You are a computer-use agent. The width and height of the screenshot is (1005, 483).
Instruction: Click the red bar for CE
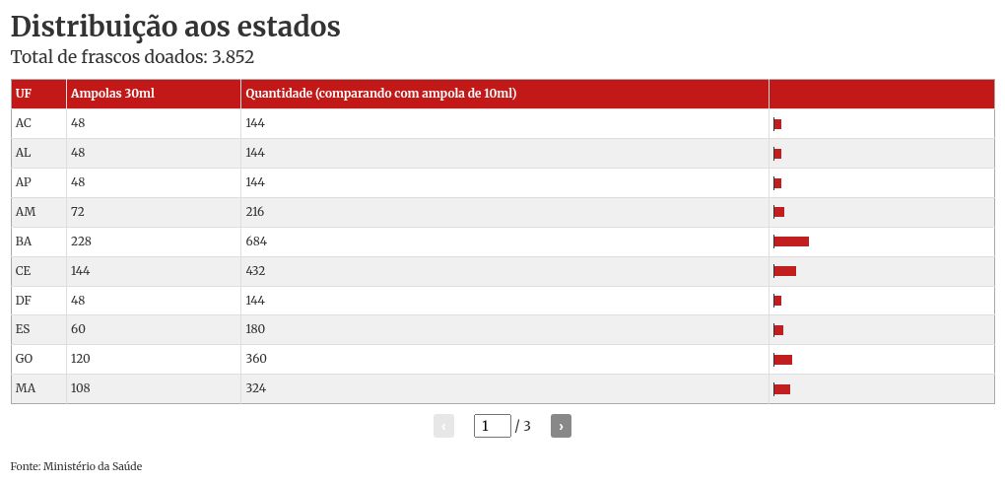(785, 271)
